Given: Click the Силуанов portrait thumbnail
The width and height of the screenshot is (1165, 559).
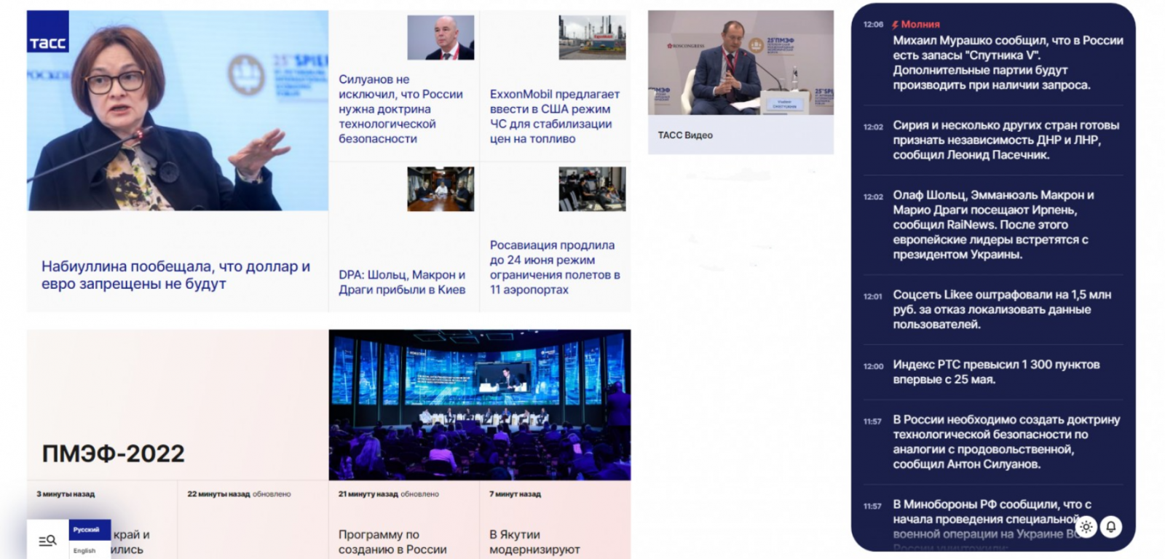Looking at the screenshot, I should 441,38.
